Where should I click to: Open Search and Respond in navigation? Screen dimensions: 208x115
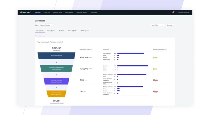[x=82, y=12]
